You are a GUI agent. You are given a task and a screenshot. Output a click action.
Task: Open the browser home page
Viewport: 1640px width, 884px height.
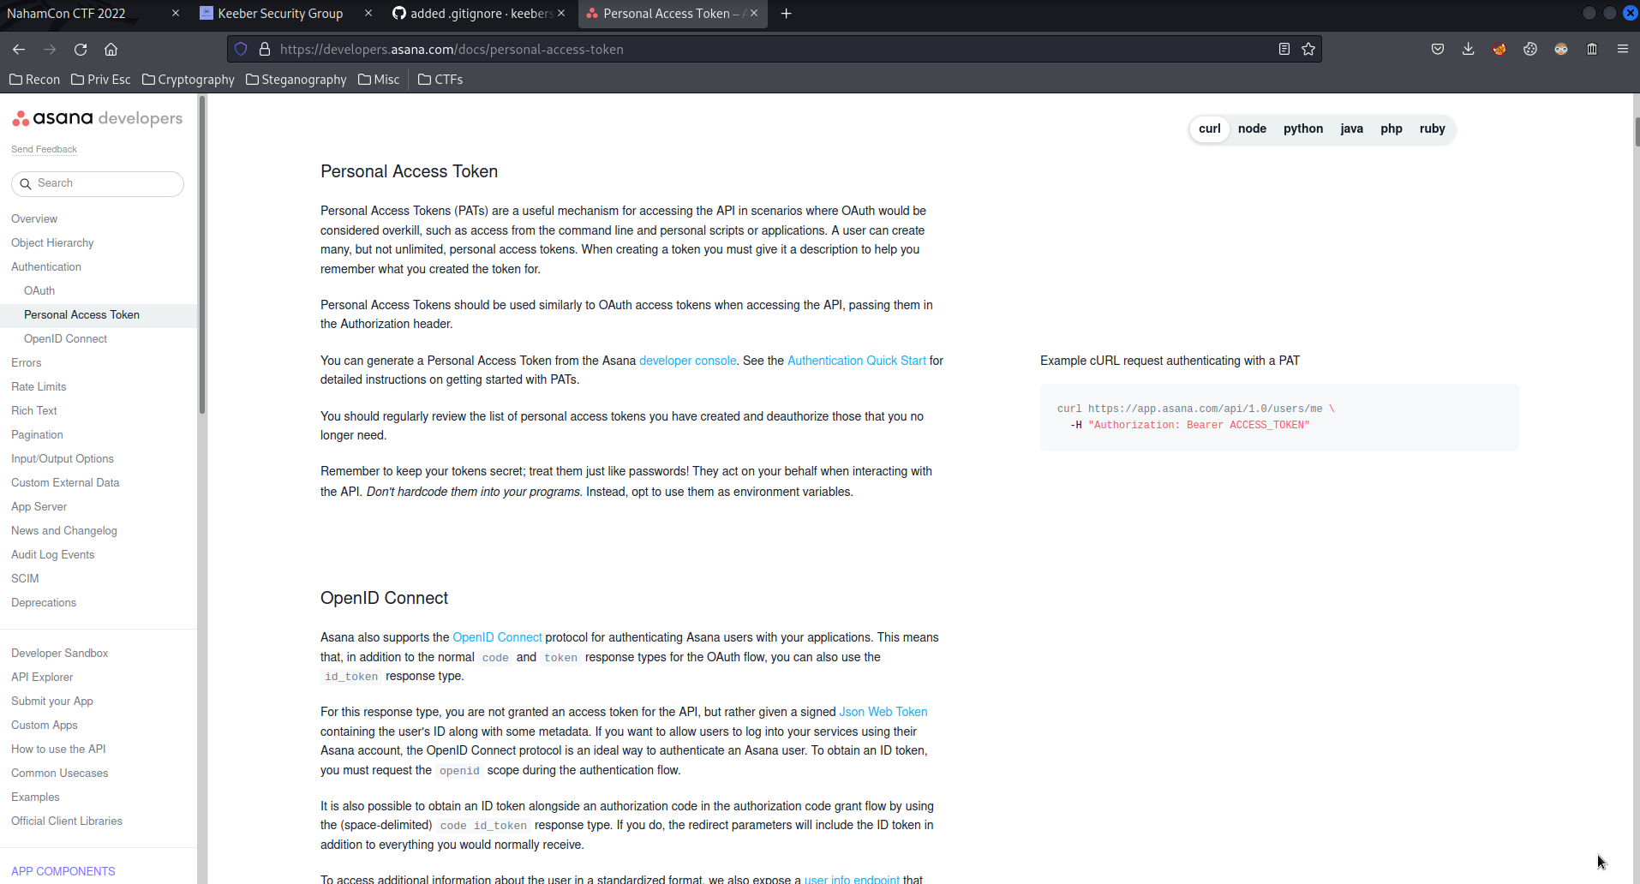point(111,49)
